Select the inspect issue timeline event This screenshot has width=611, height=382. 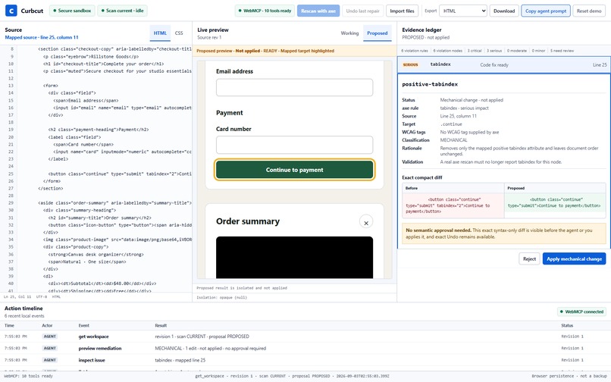pos(305,360)
